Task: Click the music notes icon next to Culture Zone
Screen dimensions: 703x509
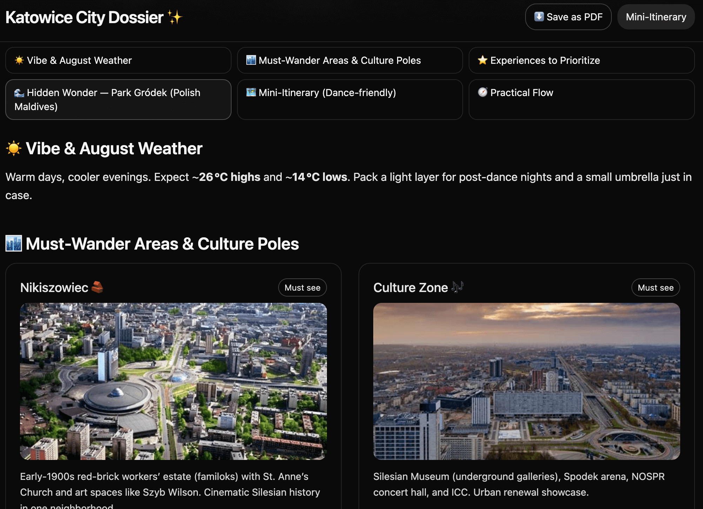Action: (457, 287)
